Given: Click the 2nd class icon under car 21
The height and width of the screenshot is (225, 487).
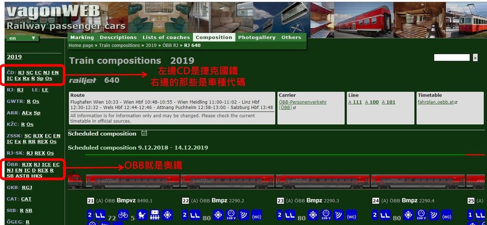Looking at the screenshot, I should [x=90, y=215].
